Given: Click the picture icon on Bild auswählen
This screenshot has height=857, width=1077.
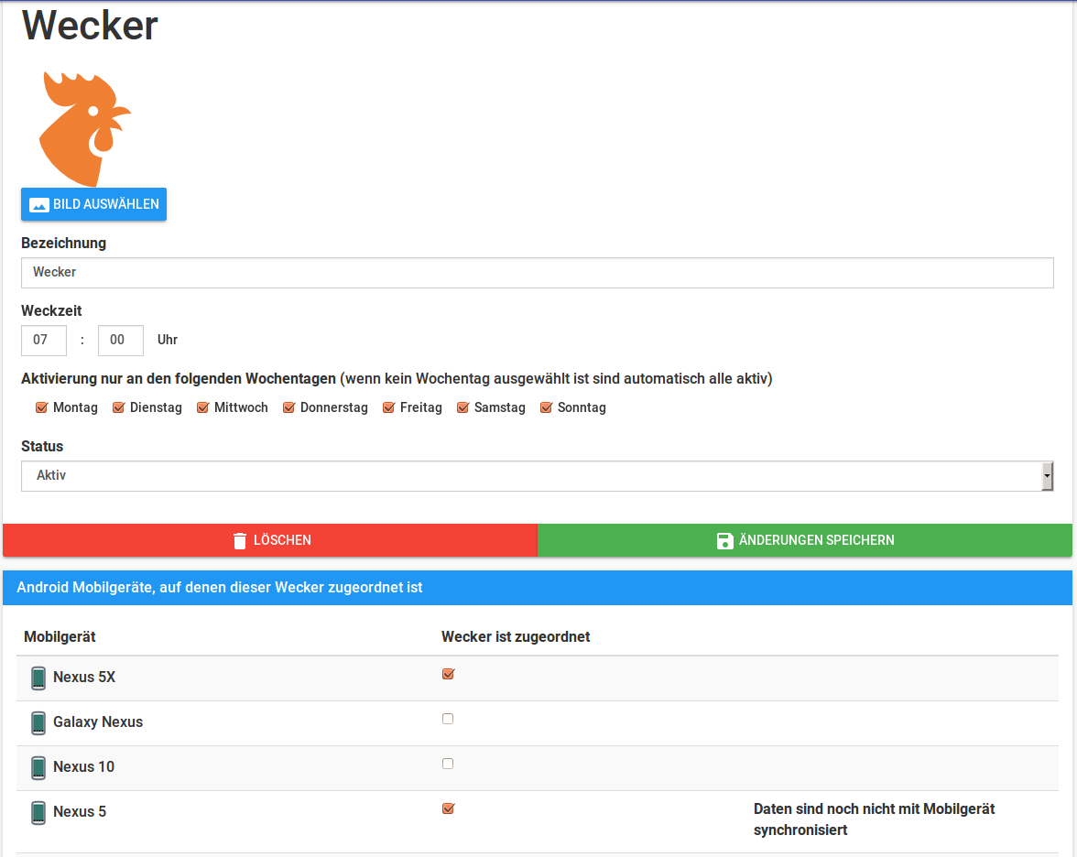Looking at the screenshot, I should click(x=38, y=205).
